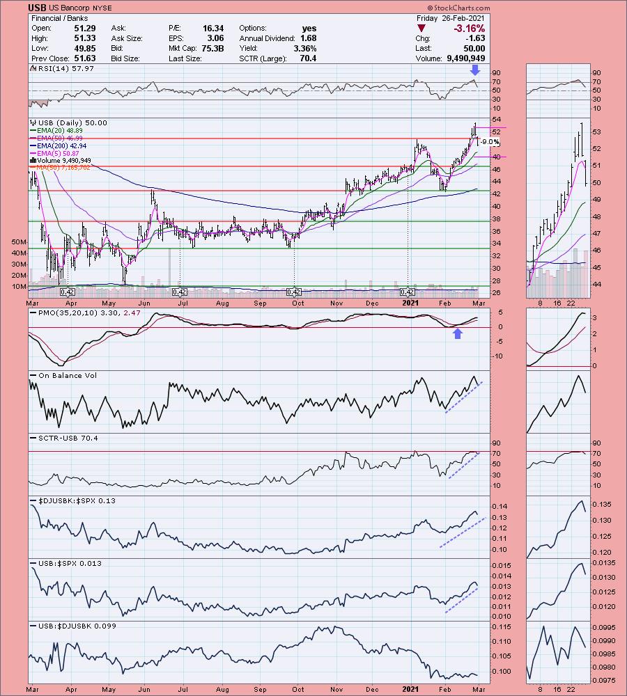The image size is (627, 696).
Task: Click the USB:$SPX 0.013 ratio label
Action: (x=70, y=563)
